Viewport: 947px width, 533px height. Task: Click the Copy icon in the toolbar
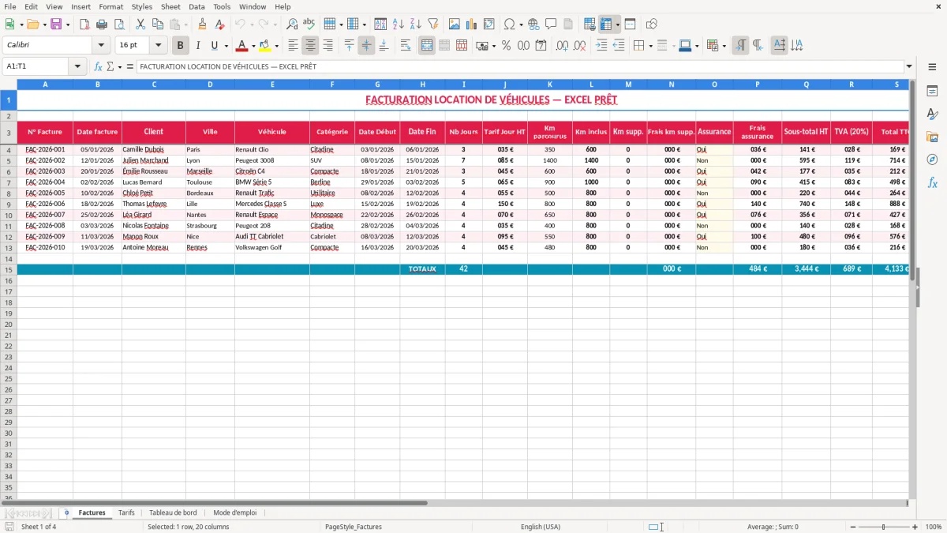tap(158, 24)
